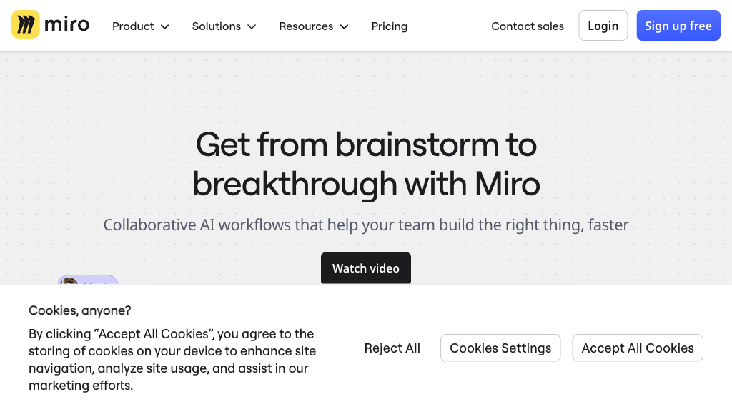The width and height of the screenshot is (732, 412).
Task: Open Cookies Settings
Action: (x=500, y=348)
